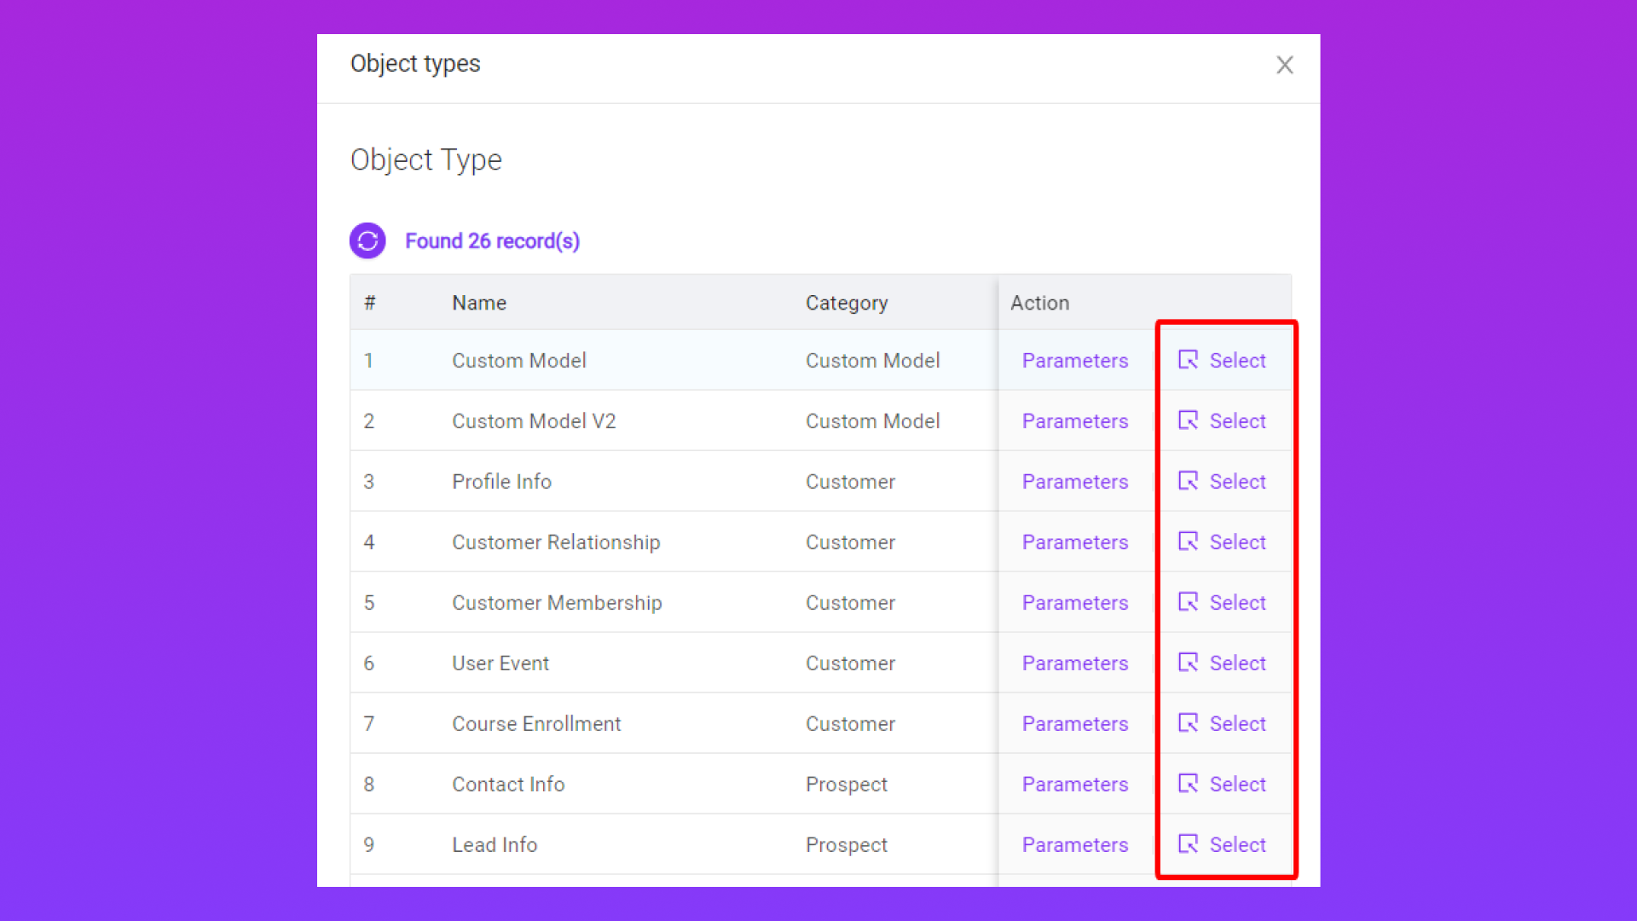This screenshot has width=1637, height=921.
Task: Open Parameters for Customer Membership
Action: point(1074,603)
